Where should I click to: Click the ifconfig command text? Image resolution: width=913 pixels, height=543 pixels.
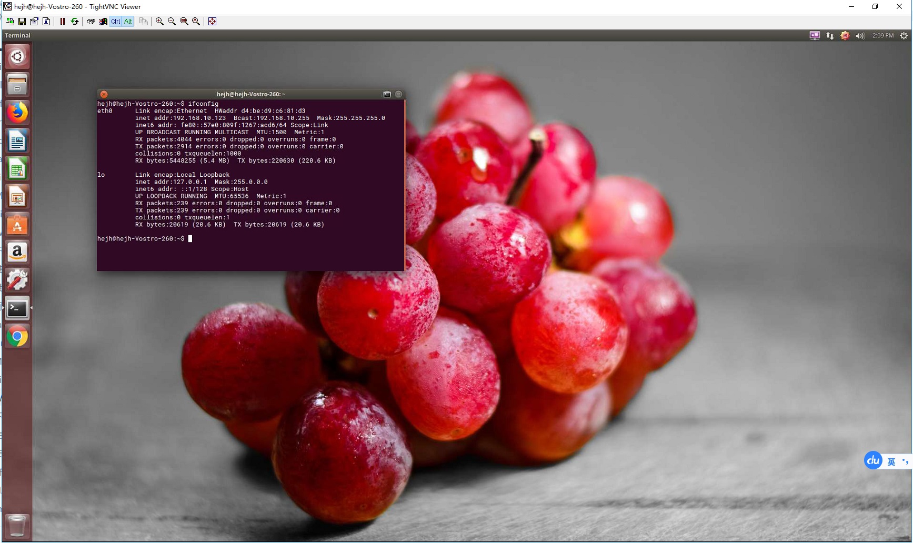[203, 104]
